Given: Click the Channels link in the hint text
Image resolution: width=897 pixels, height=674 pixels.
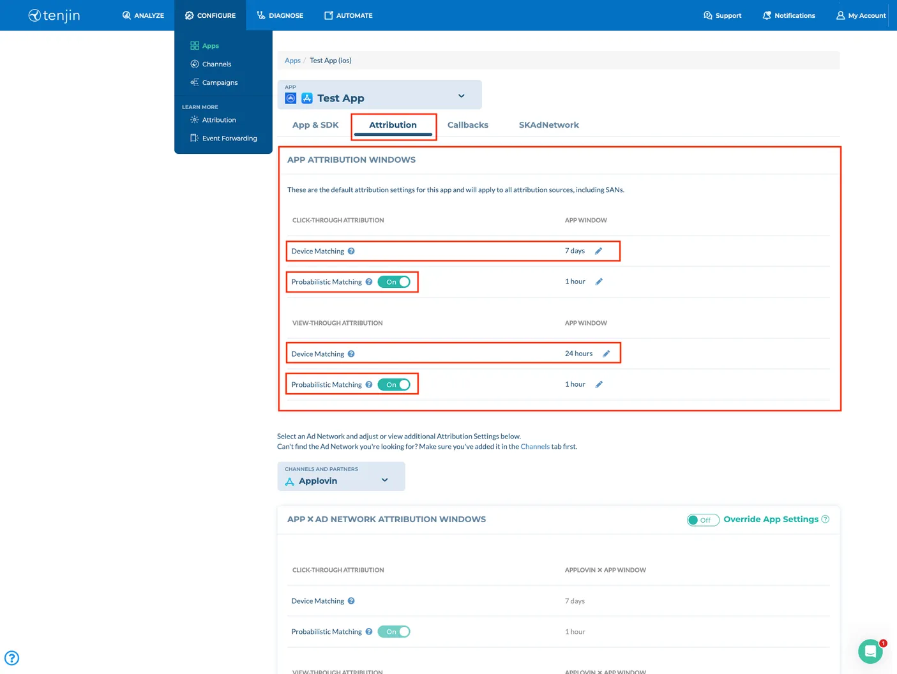Looking at the screenshot, I should 535,446.
